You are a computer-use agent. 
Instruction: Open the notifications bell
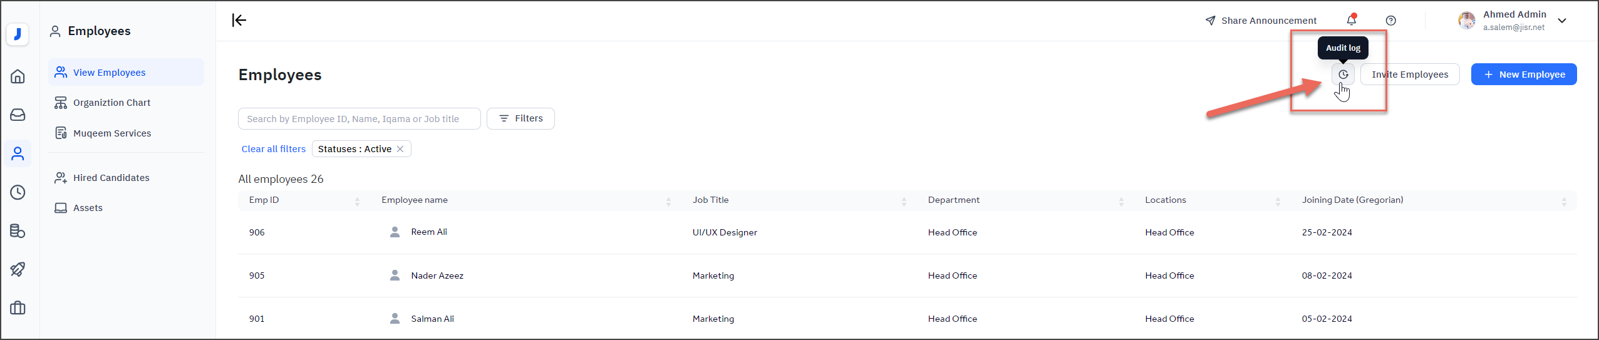[x=1351, y=21]
